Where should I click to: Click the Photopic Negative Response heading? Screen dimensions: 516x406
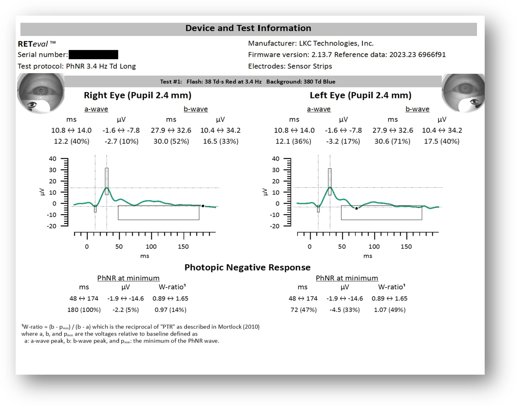pyautogui.click(x=248, y=268)
